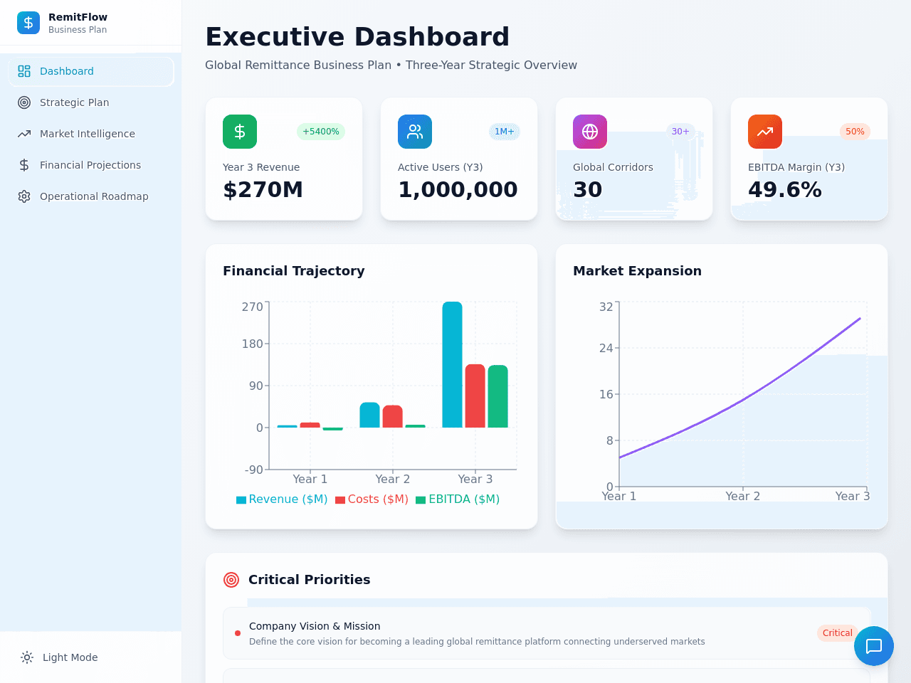The width and height of the screenshot is (911, 683).
Task: Click the blue users icon on Active Users card
Action: (x=415, y=132)
